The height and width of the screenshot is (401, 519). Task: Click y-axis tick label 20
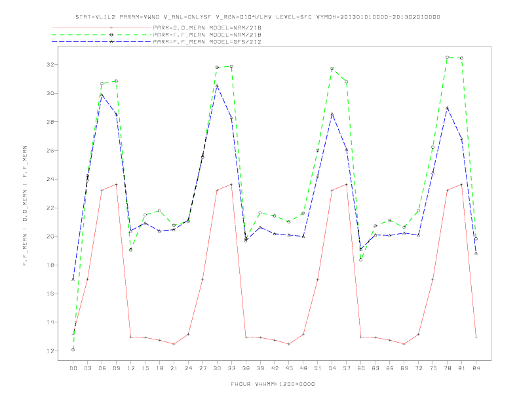coord(50,237)
